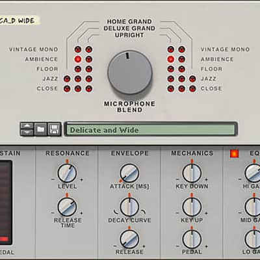This screenshot has height=260, width=260.
Task: Select right mic Upright Close LED
Action: 171,88
